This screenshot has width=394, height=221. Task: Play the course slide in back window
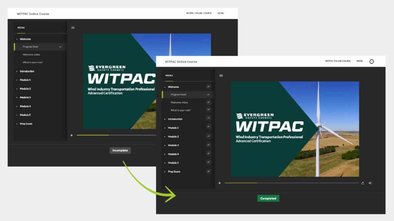(x=72, y=135)
